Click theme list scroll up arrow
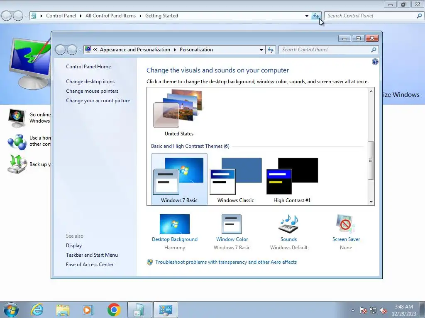 (371, 91)
